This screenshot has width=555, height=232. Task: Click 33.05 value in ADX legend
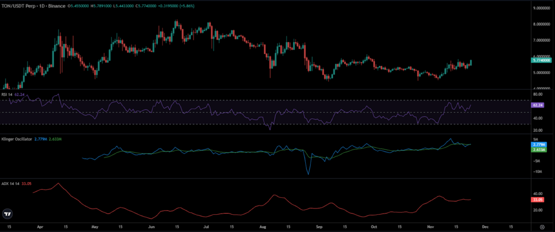(x=26, y=184)
